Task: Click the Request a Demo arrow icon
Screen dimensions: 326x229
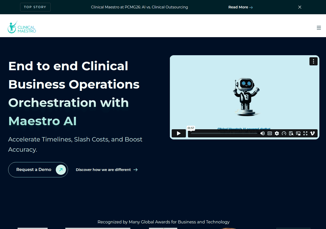Action: pos(61,170)
